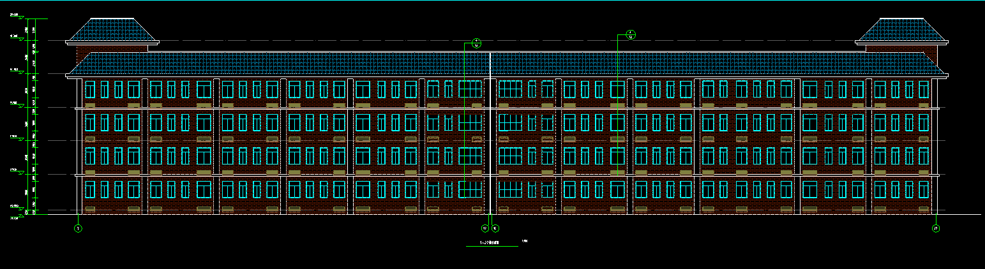Screen dimensions: 985x269
Task: Click the grid axis bubble numbered 1
Action: [x=78, y=228]
